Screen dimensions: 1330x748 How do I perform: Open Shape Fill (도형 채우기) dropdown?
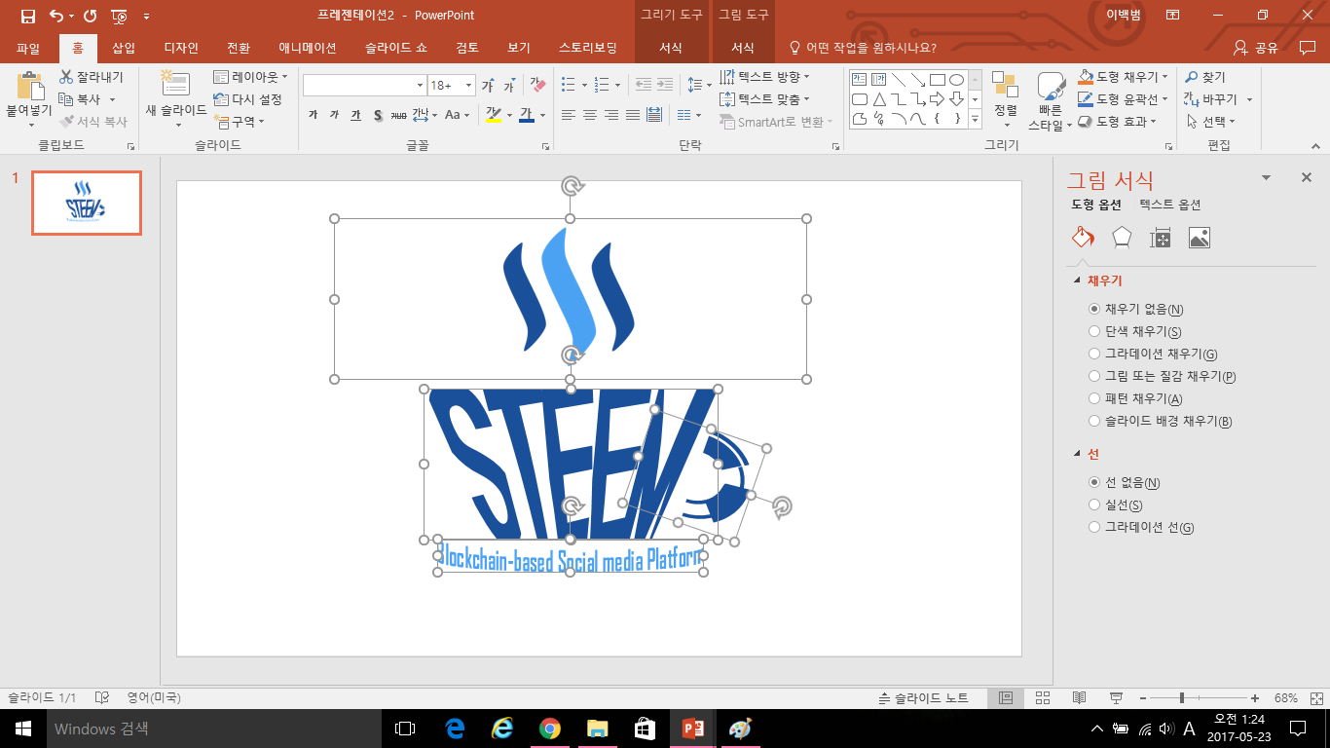point(1124,77)
